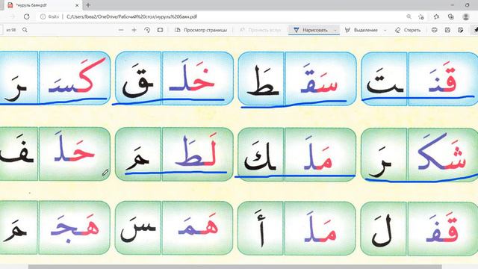Fit page to width icon
The height and width of the screenshot is (269, 478).
[x=160, y=30]
